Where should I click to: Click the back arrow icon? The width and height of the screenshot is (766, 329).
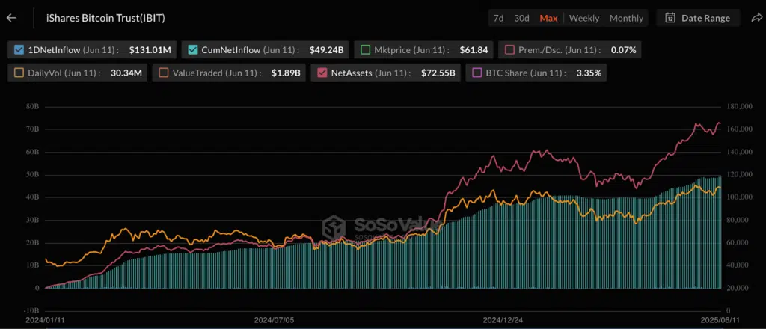[11, 18]
